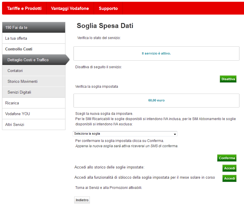The width and height of the screenshot is (244, 209).
Task: Open the Tariffe e Prodotti menu
Action: (24, 8)
